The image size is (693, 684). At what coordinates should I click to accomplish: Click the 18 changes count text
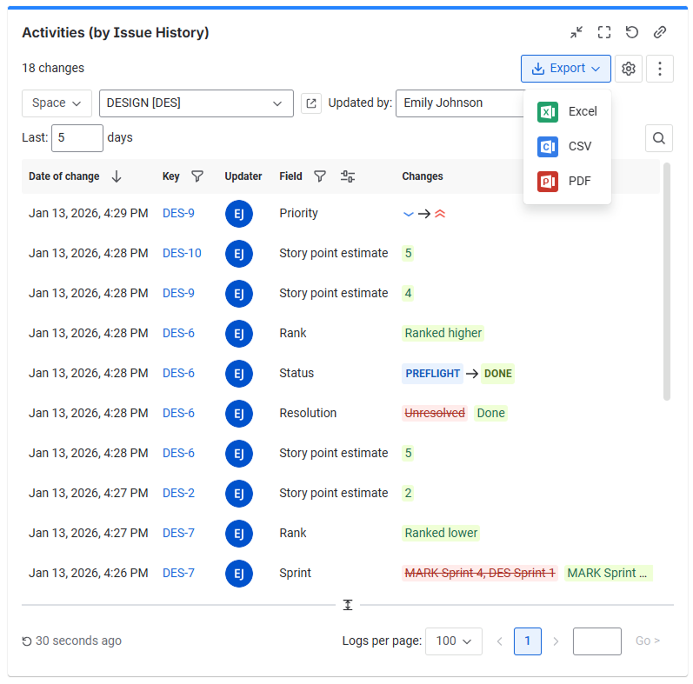click(x=53, y=69)
